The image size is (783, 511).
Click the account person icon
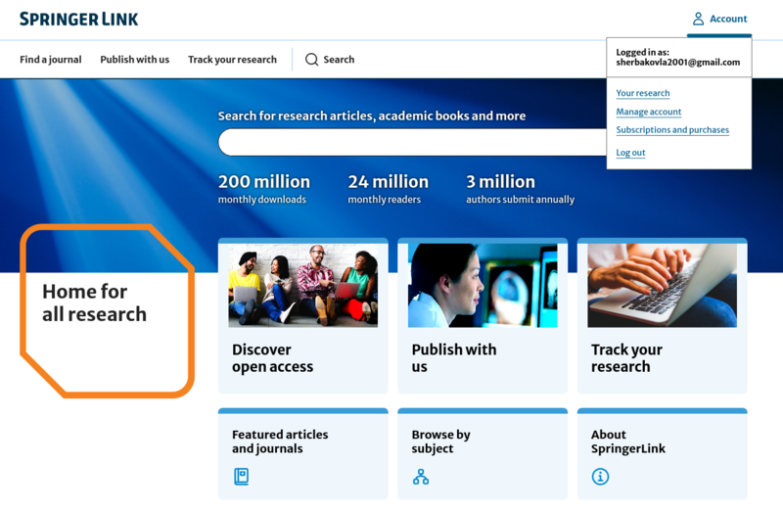[x=698, y=19]
